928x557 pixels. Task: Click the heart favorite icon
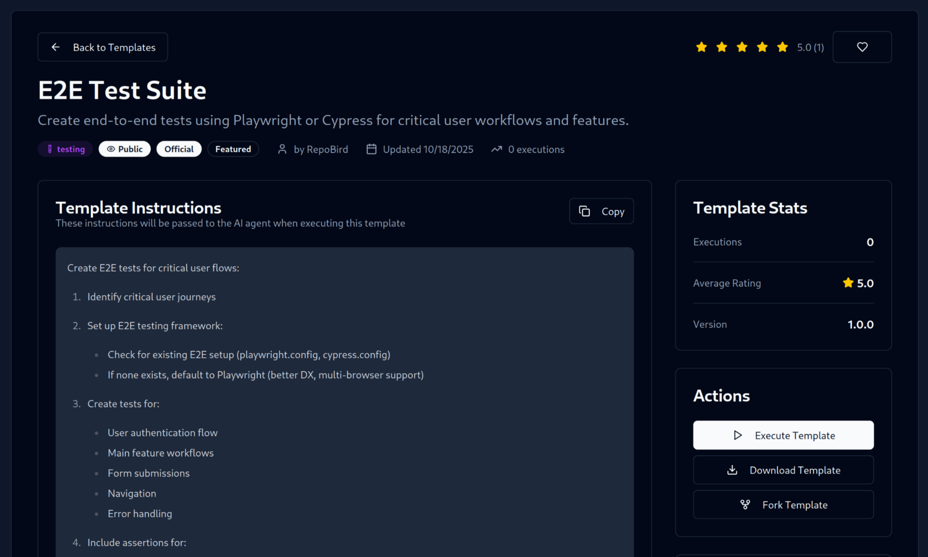click(862, 47)
